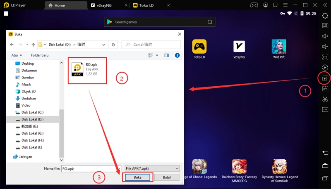This screenshot has height=189, width=331.
Task: Toggle the preview pane icon
Action: [167, 55]
